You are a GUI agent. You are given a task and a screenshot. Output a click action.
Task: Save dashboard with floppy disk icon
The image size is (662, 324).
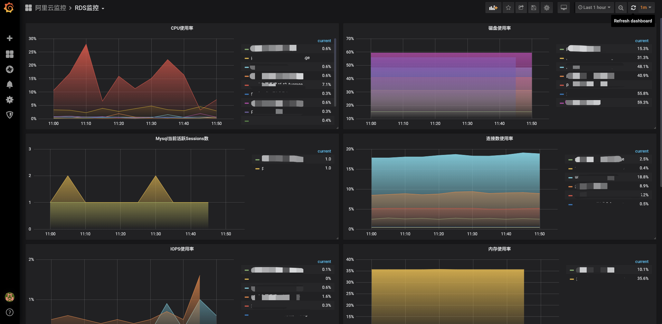[534, 8]
